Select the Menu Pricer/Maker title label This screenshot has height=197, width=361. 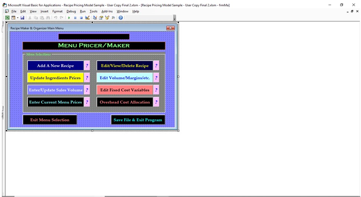[94, 45]
